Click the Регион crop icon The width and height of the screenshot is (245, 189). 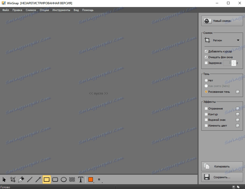(x=207, y=40)
